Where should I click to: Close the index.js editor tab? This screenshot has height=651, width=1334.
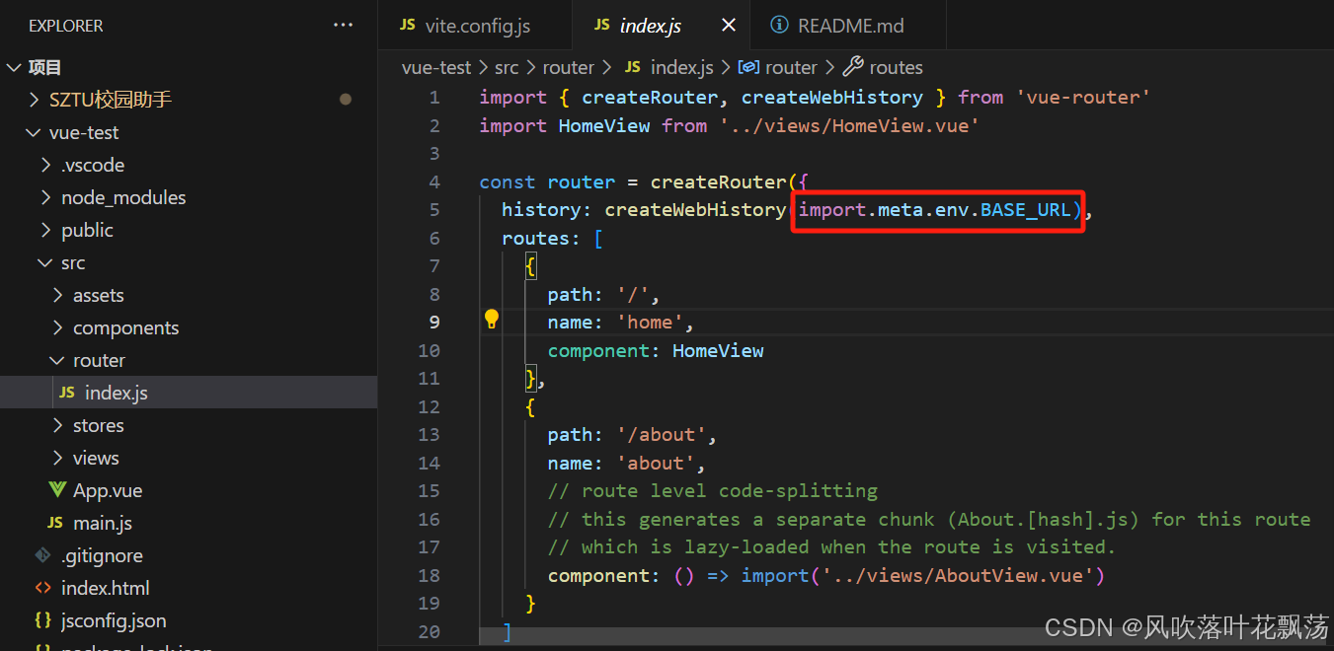[x=729, y=26]
